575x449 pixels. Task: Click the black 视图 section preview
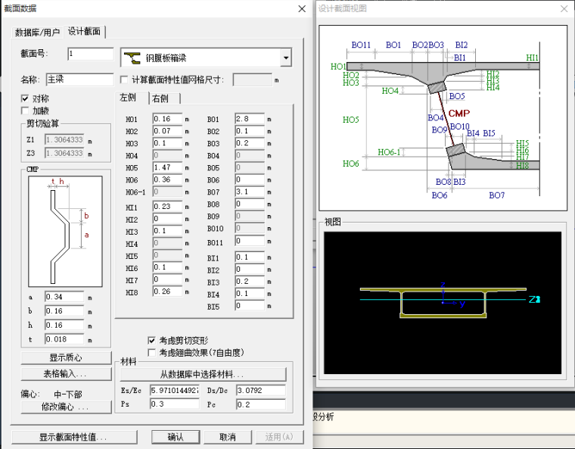click(444, 301)
